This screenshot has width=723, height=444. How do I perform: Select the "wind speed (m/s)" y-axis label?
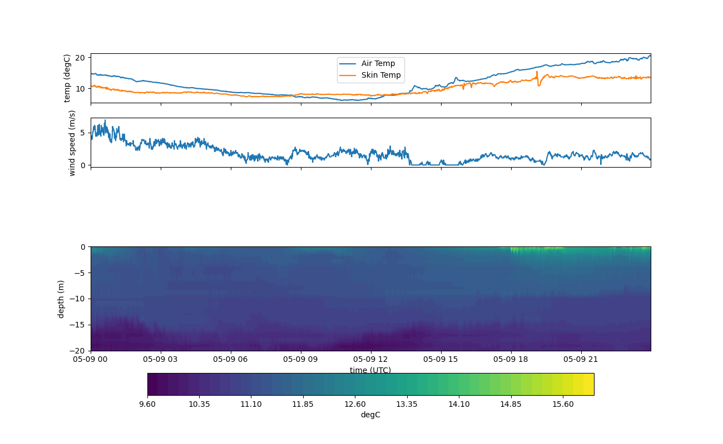point(72,143)
